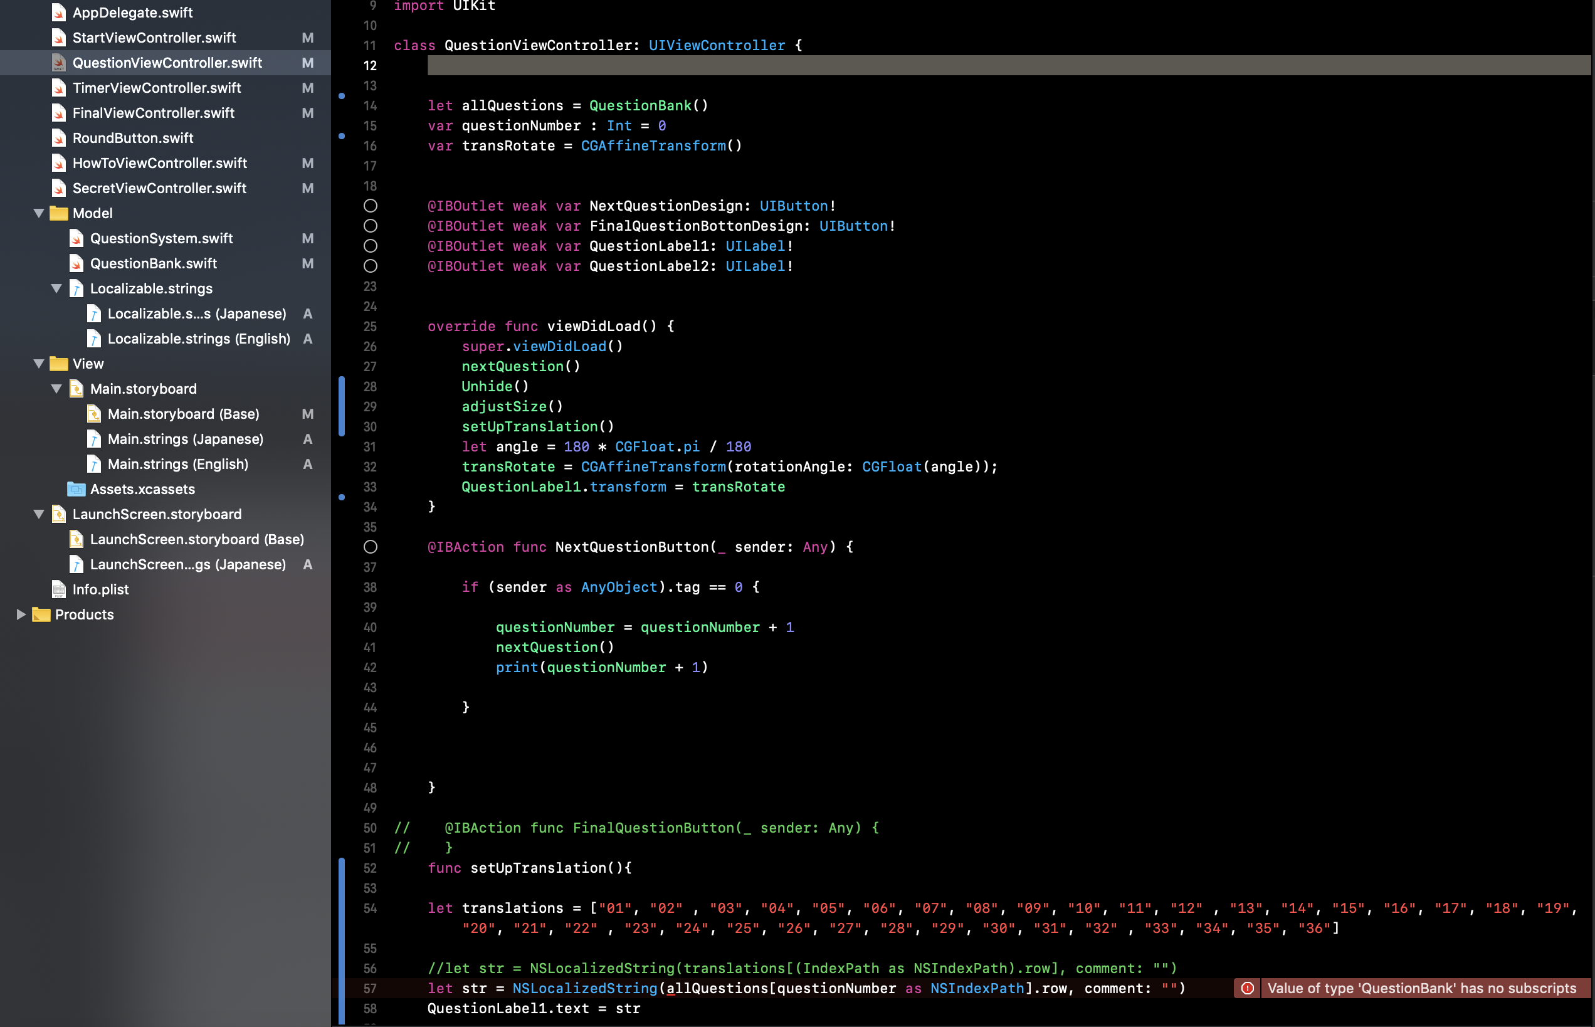Open AppDelegate.swift file icon

[59, 13]
